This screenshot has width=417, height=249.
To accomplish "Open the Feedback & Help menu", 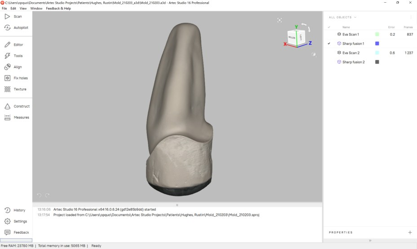I will click(x=58, y=9).
